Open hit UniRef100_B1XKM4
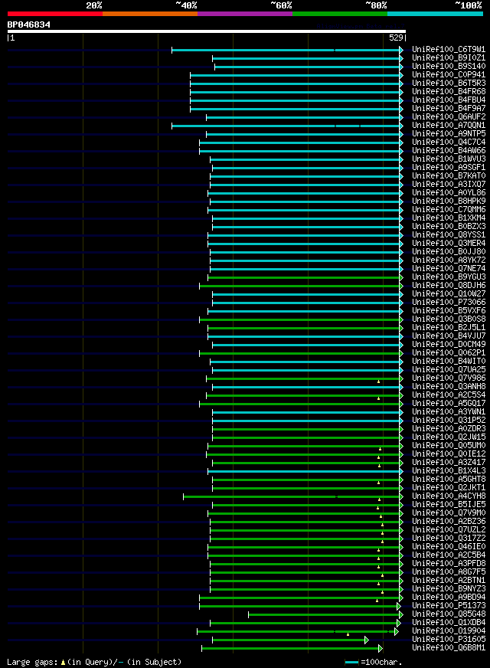The width and height of the screenshot is (490, 668). [449, 218]
